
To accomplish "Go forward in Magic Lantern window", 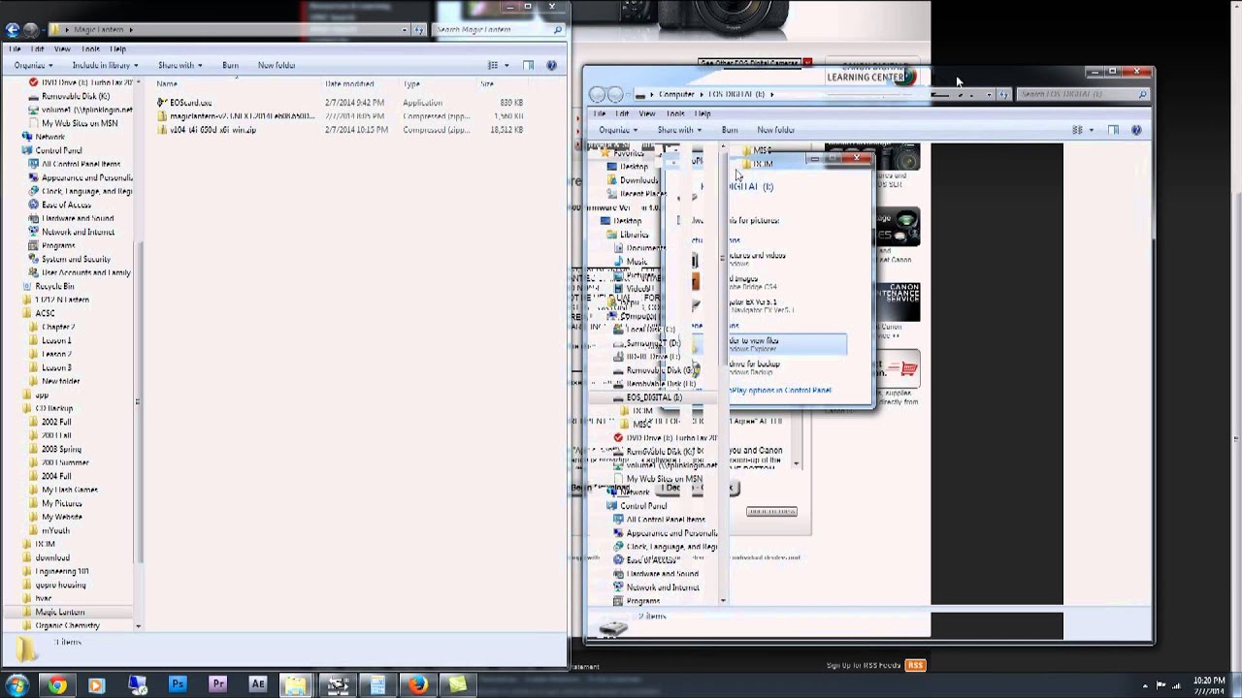I will click(31, 30).
